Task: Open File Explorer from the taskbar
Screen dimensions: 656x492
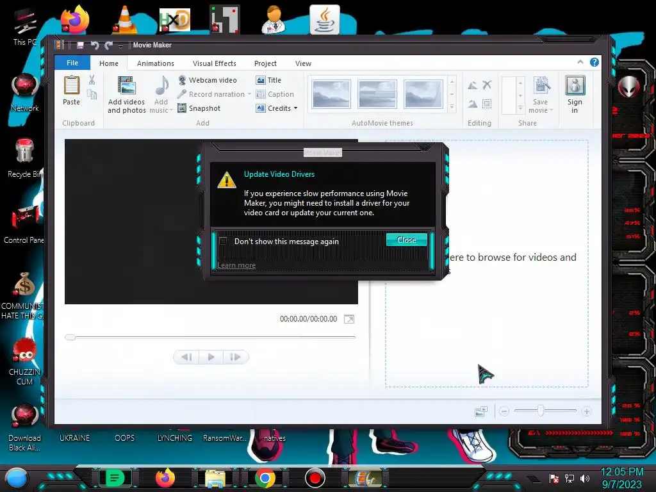Action: [215, 479]
